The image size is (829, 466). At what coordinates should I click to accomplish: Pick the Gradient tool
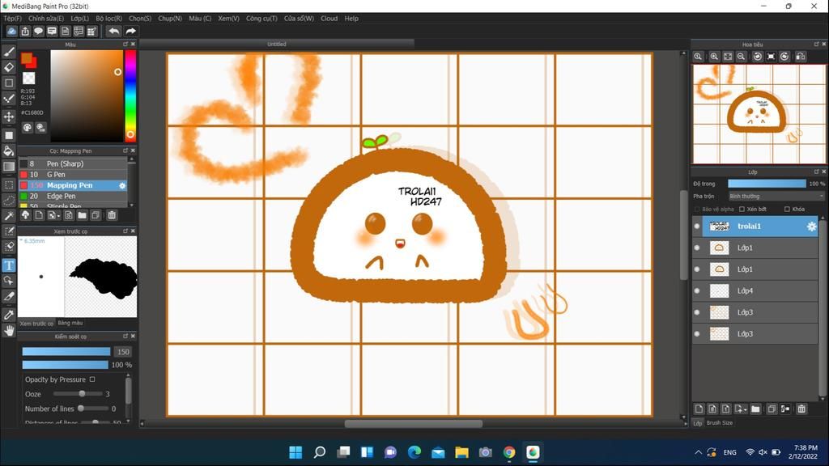[x=9, y=167]
